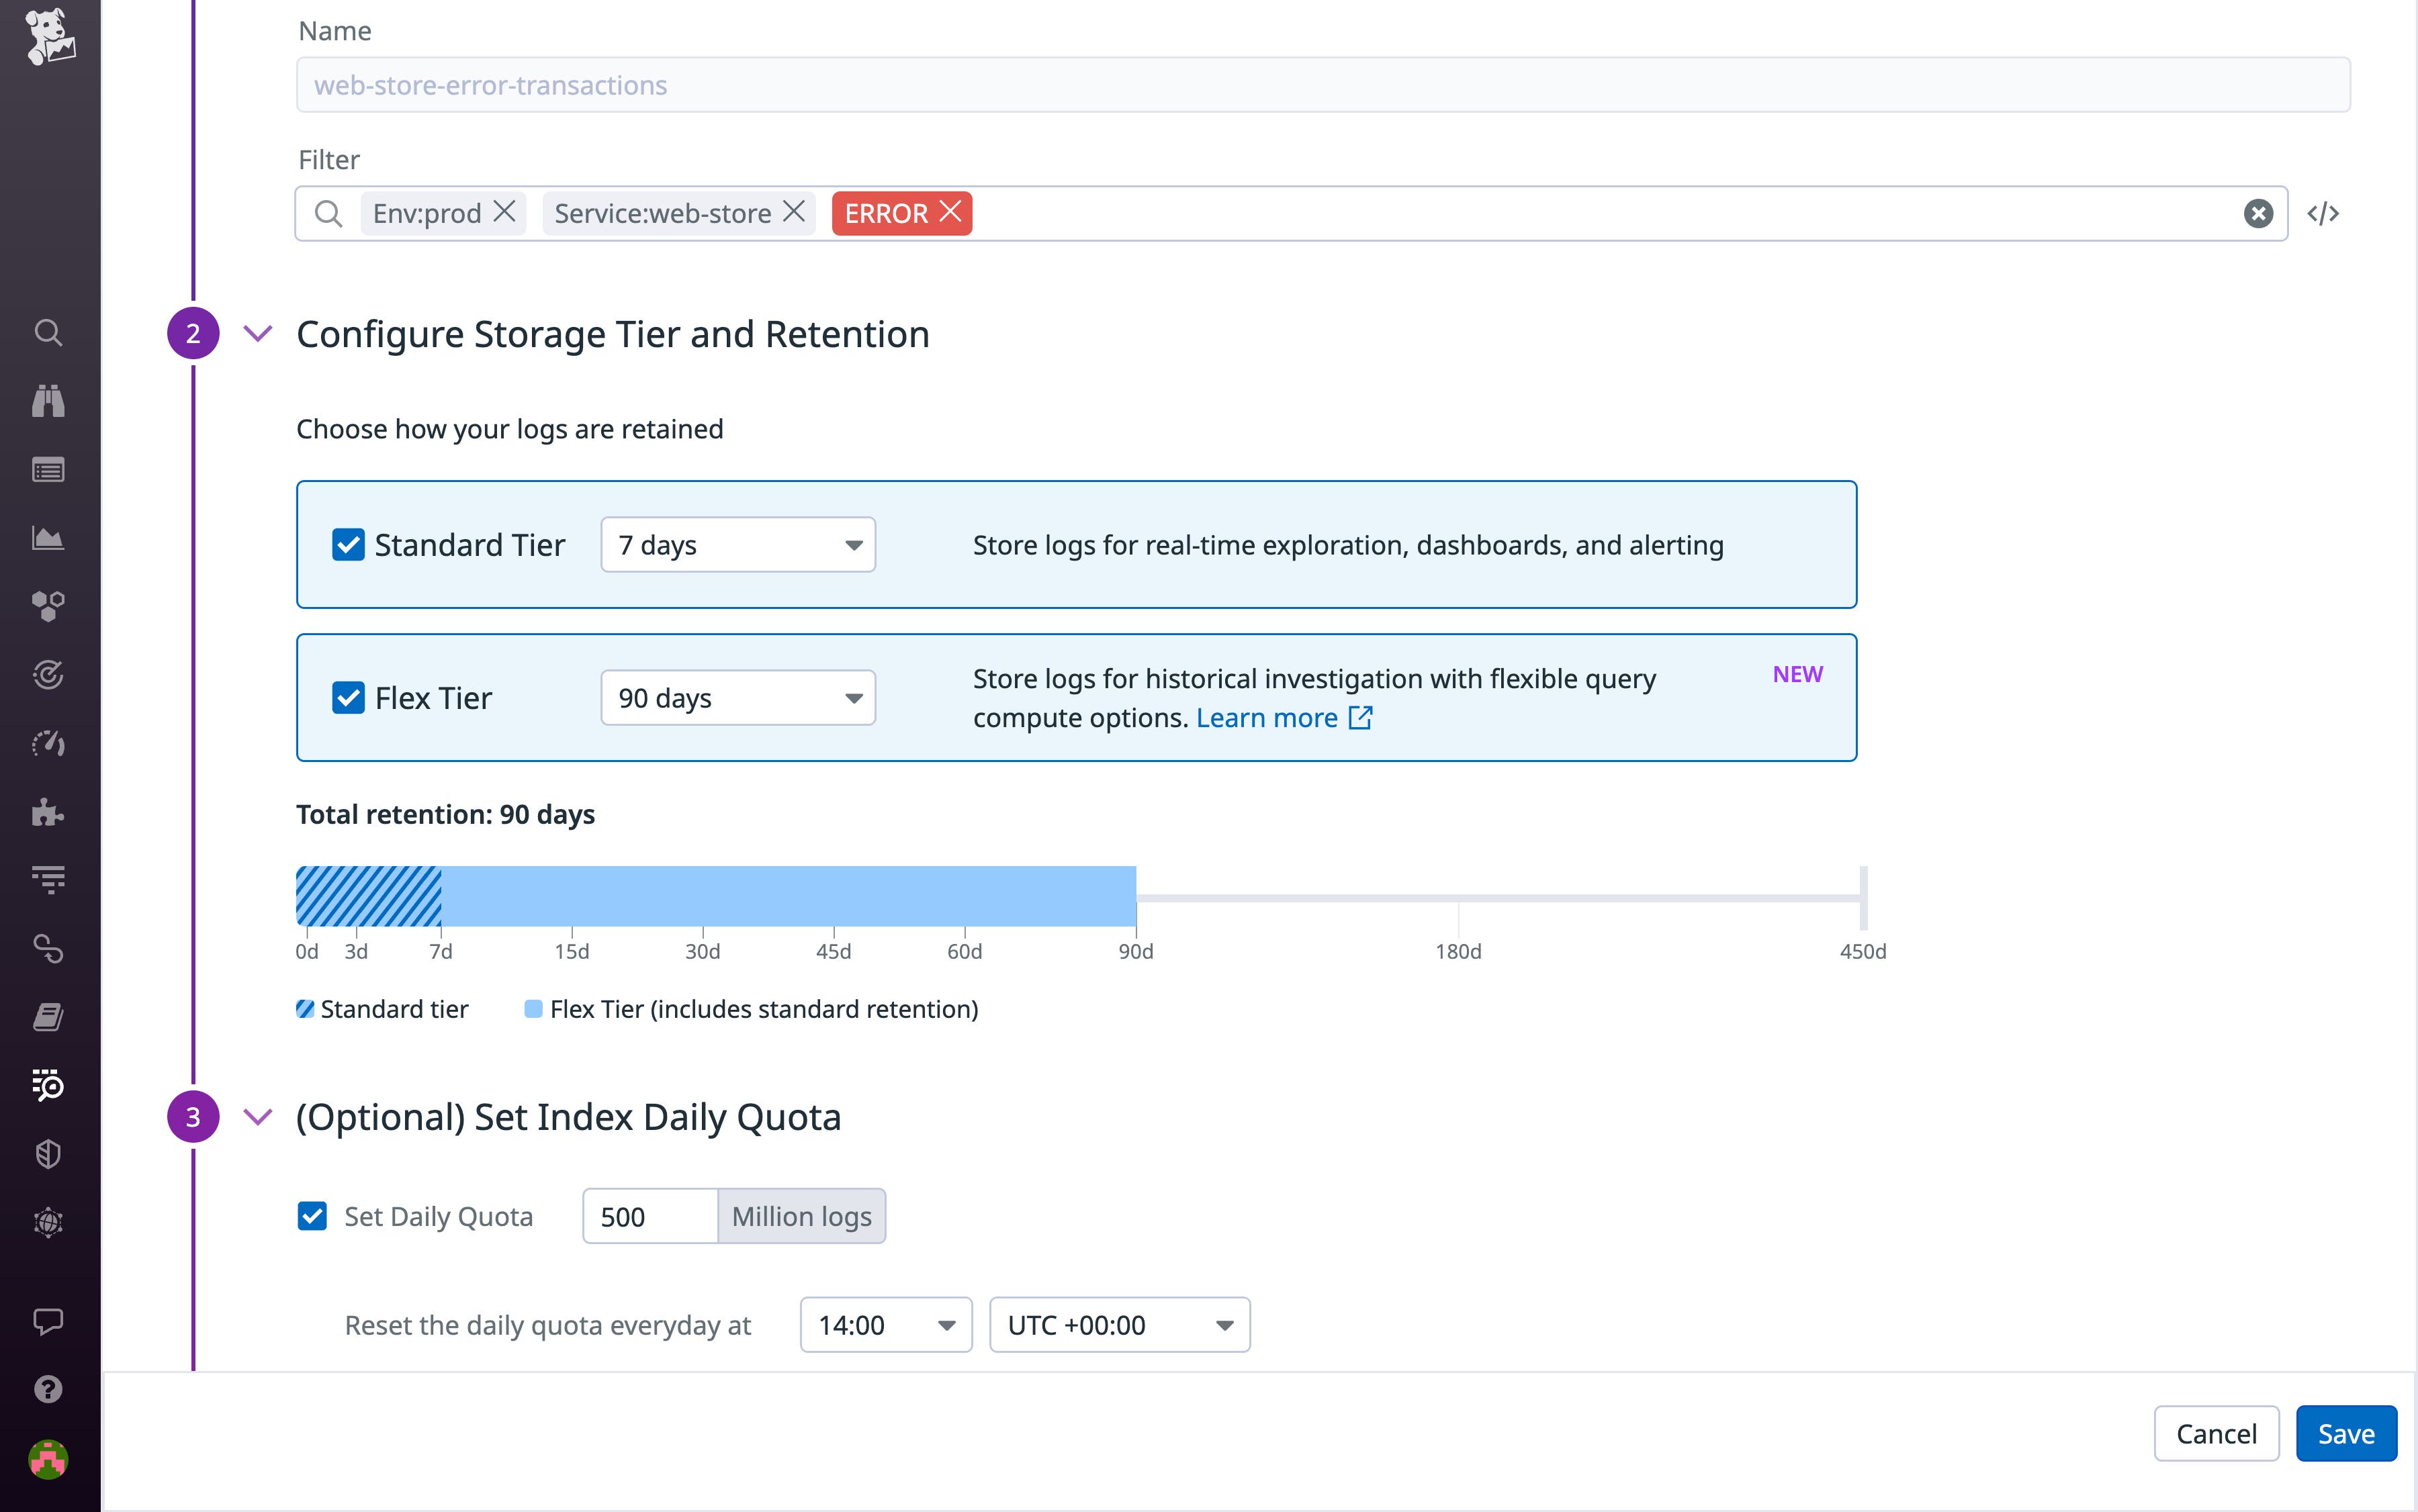Open the Infrastructure host map icon
The width and height of the screenshot is (2418, 1512).
click(48, 605)
